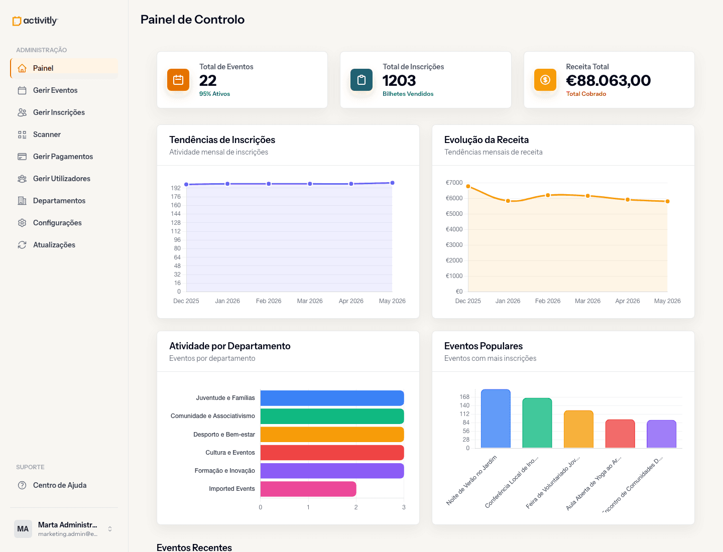Click the Noite de Verão no Jardim bar
This screenshot has height=552, width=723.
(496, 419)
